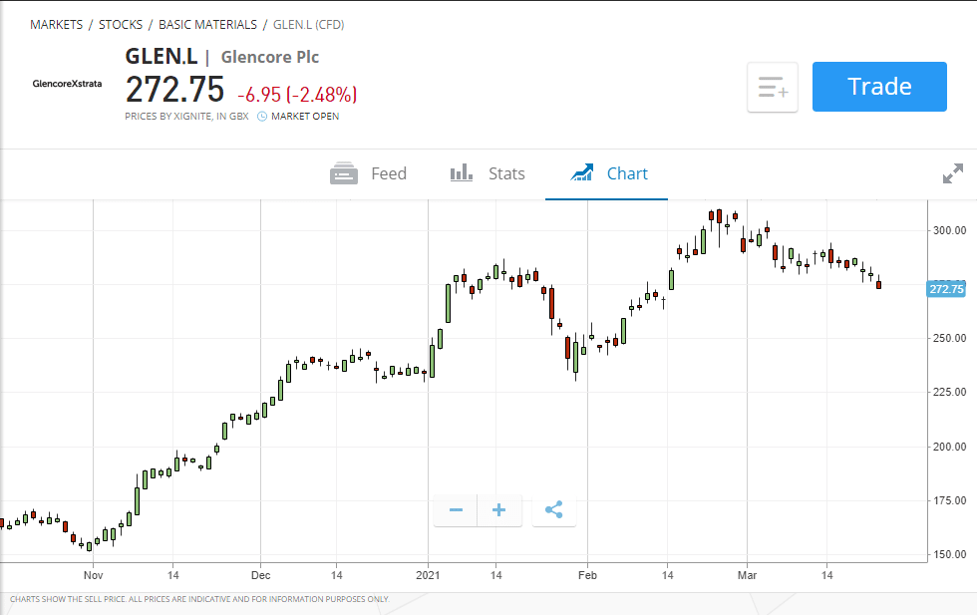This screenshot has width=977, height=615.
Task: Click the 175.00 price axis label
Action: click(949, 500)
